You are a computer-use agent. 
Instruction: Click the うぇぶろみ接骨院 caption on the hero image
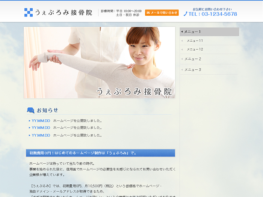click(x=134, y=92)
